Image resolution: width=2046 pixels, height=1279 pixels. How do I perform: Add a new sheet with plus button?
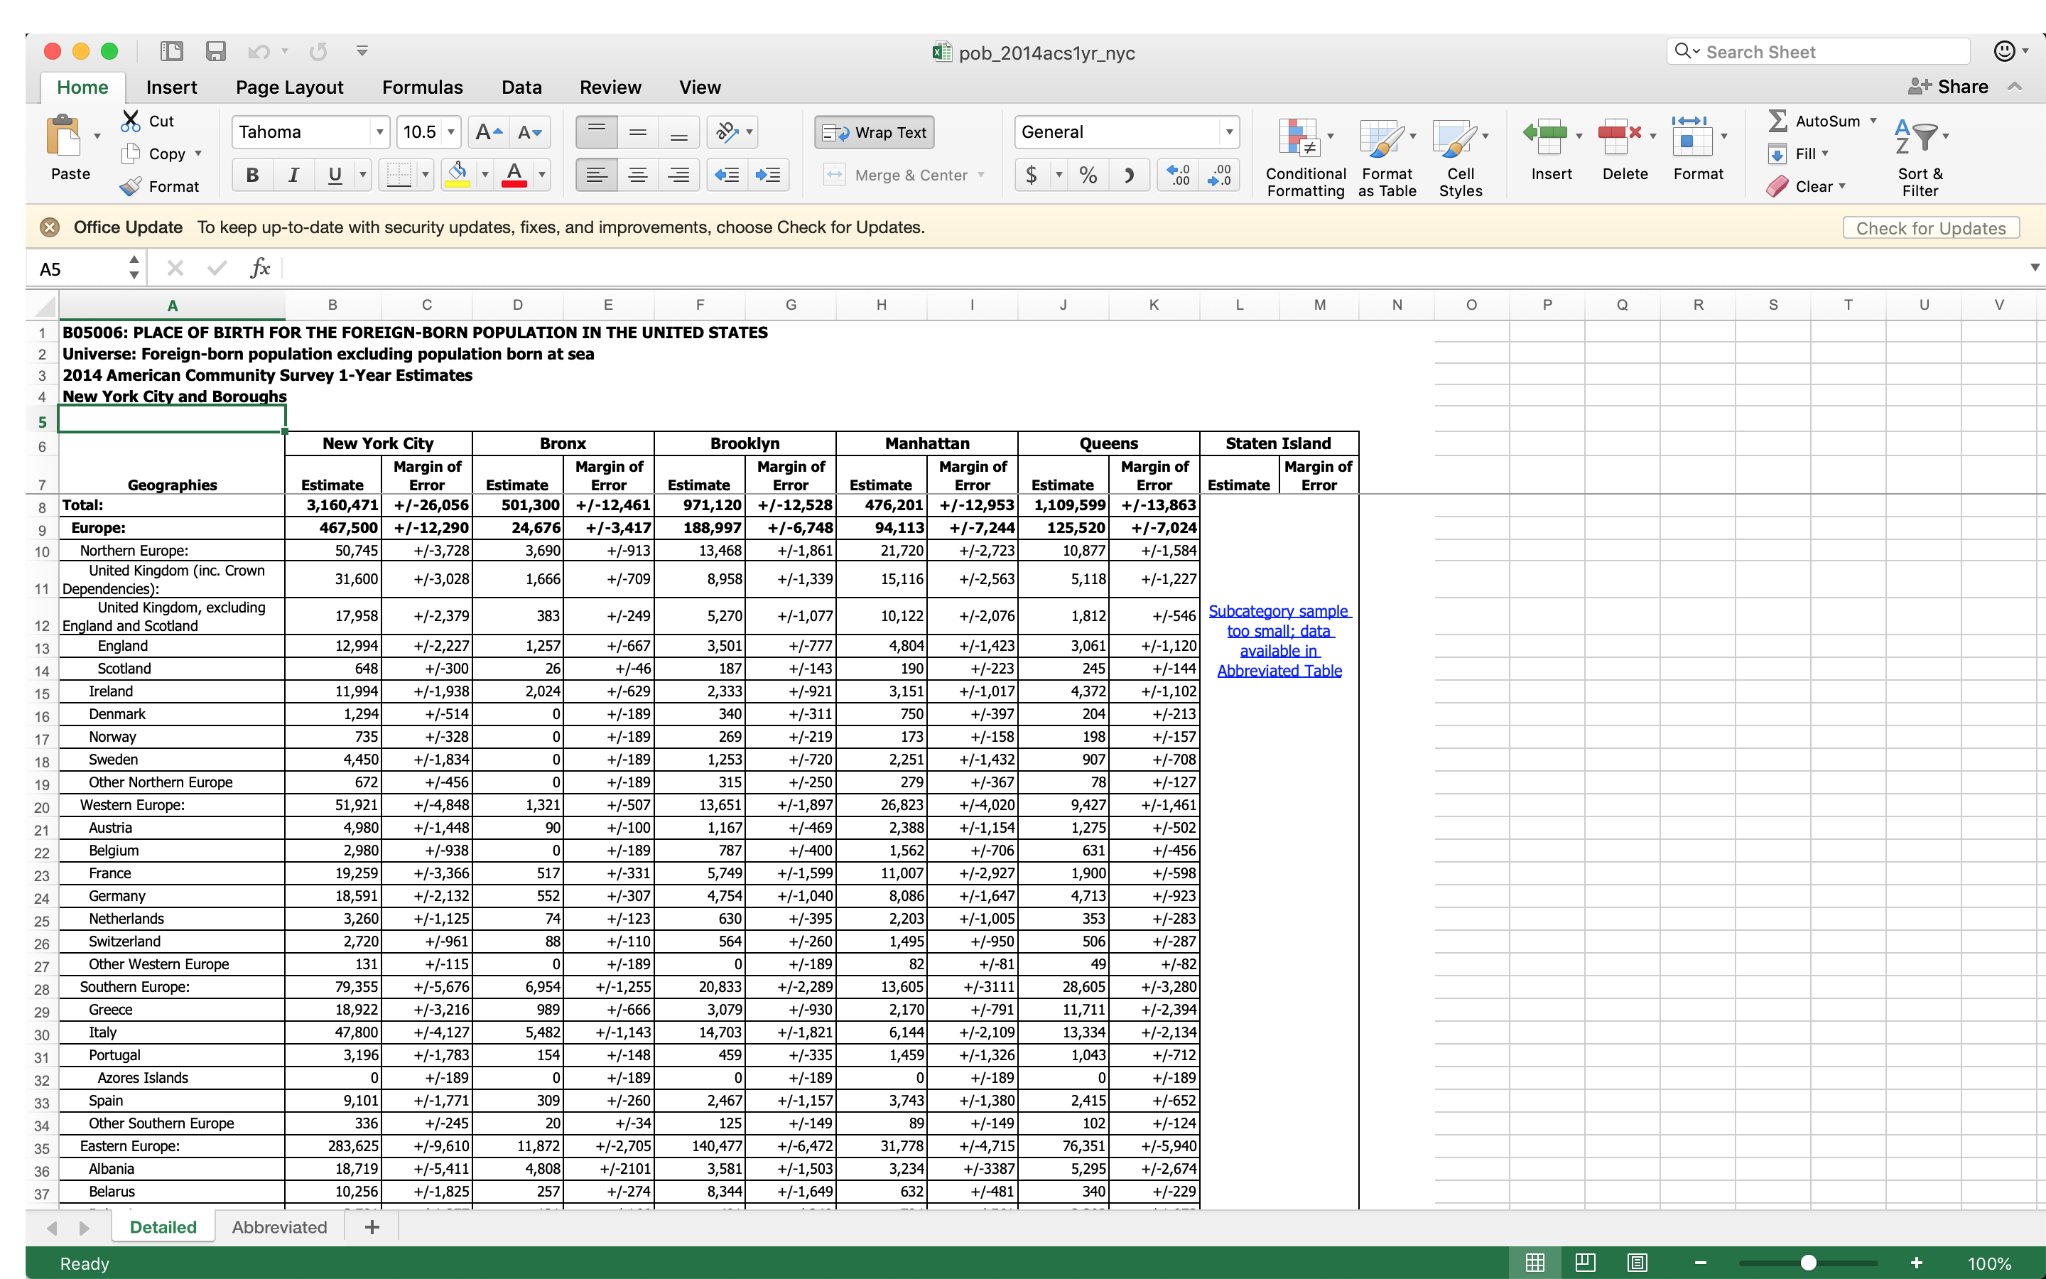pyautogui.click(x=371, y=1226)
